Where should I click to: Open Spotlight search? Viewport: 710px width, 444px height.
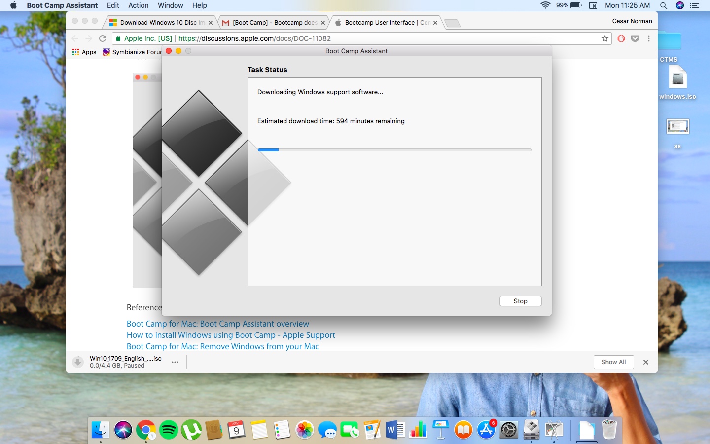point(664,5)
